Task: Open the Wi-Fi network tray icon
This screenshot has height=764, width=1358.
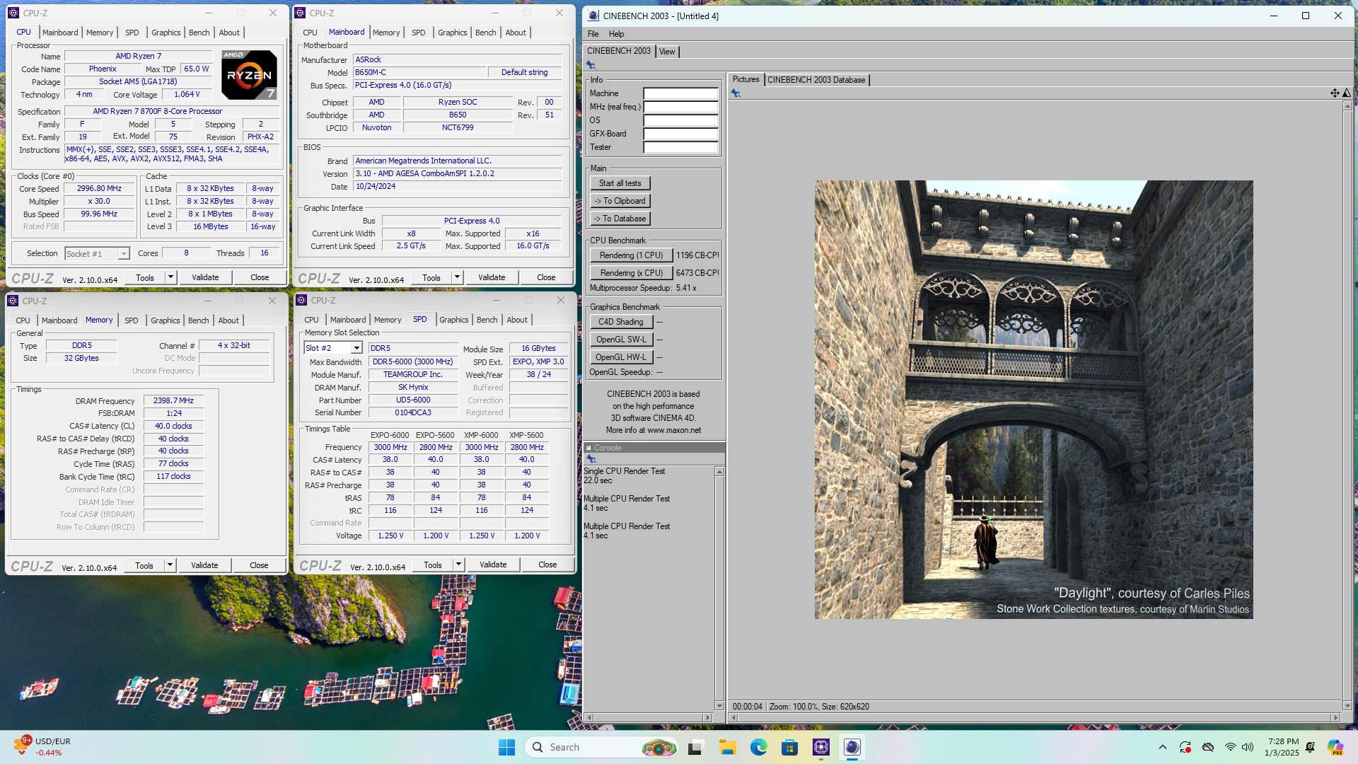Action: (x=1231, y=747)
